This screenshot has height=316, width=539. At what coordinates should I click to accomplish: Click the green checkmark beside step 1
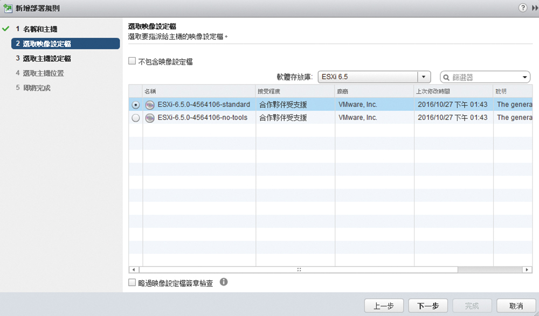[x=5, y=29]
